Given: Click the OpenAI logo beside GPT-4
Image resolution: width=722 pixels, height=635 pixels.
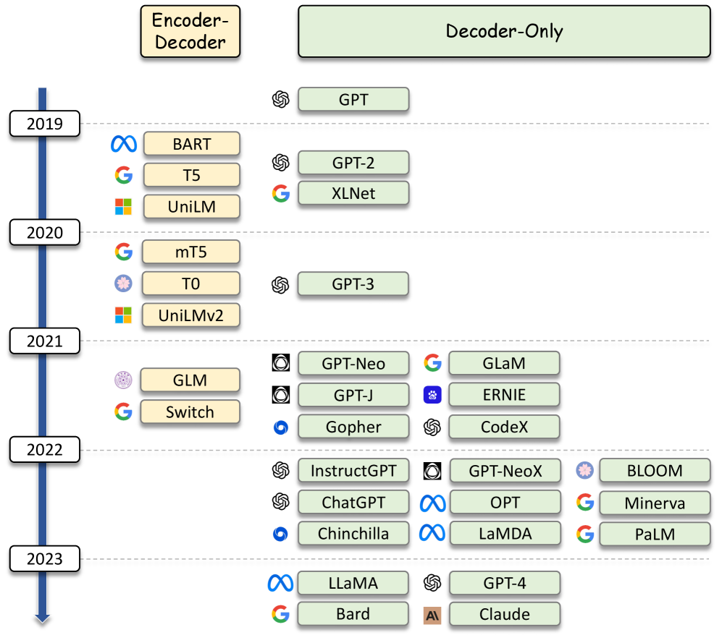Looking at the screenshot, I should tap(432, 583).
